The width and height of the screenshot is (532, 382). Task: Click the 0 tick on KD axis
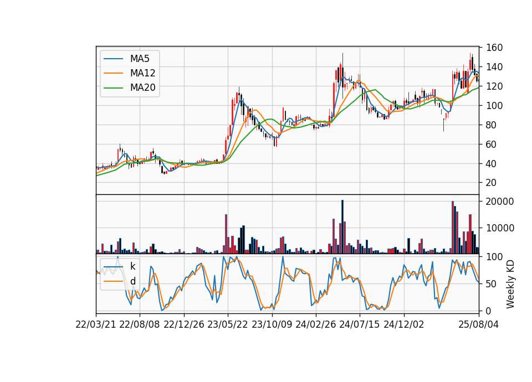pyautogui.click(x=489, y=311)
